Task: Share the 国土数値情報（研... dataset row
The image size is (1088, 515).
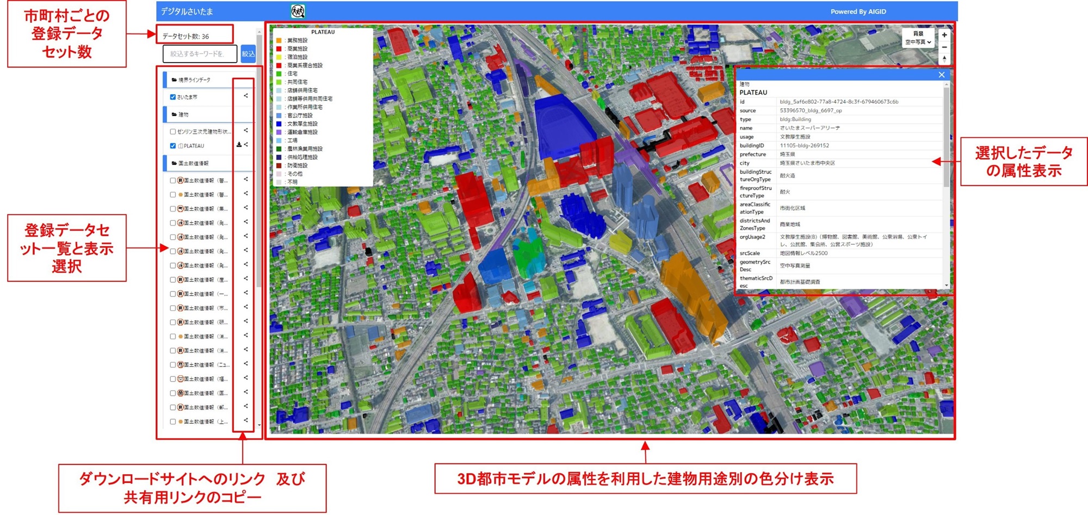Action: [x=246, y=321]
